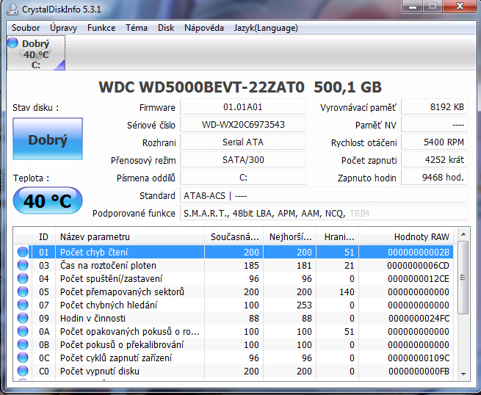The height and width of the screenshot is (395, 481).
Task: Click status orb for row 0C
Action: point(22,358)
